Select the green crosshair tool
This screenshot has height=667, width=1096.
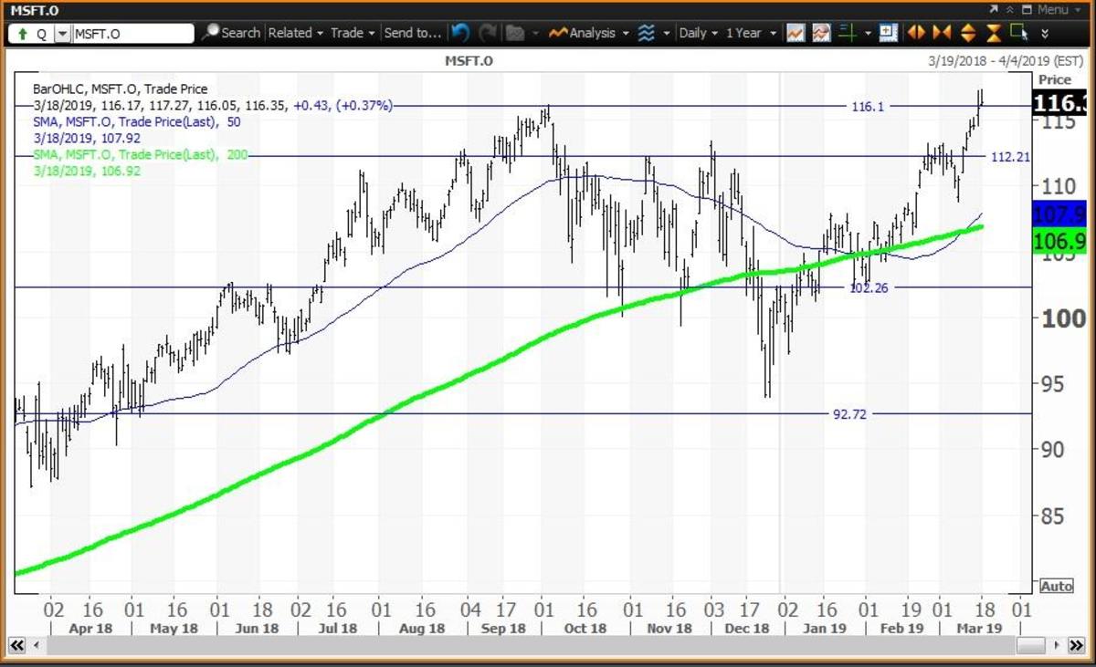847,33
